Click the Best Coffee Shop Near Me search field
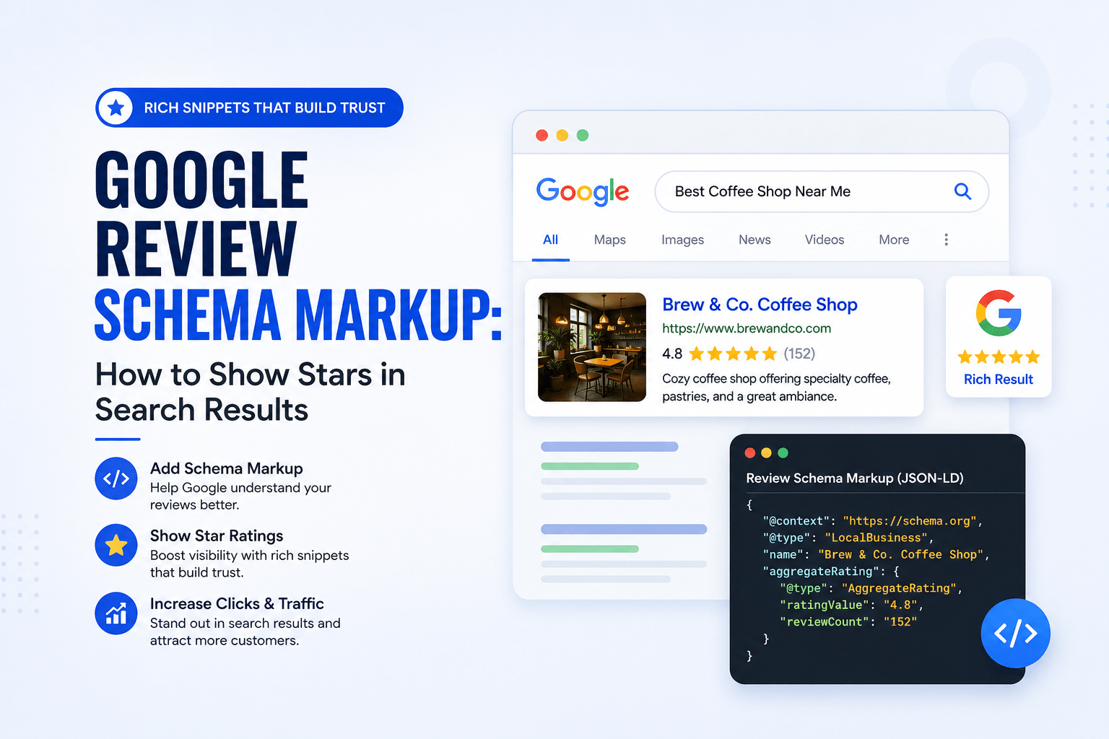This screenshot has width=1109, height=739. coord(822,191)
